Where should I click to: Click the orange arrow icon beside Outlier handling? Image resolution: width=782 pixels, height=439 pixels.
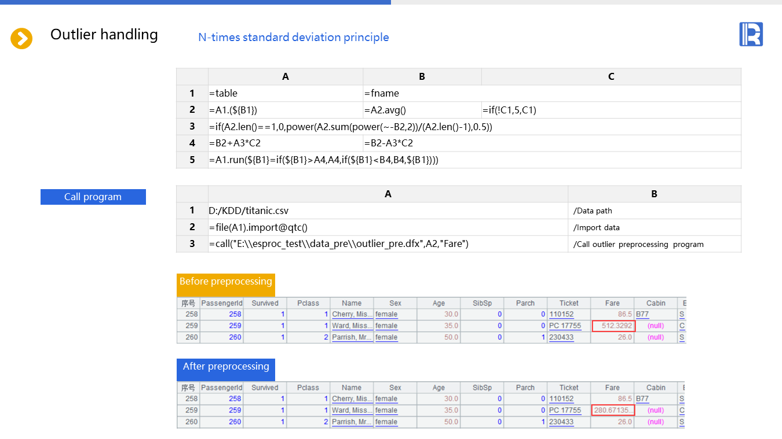[21, 39]
